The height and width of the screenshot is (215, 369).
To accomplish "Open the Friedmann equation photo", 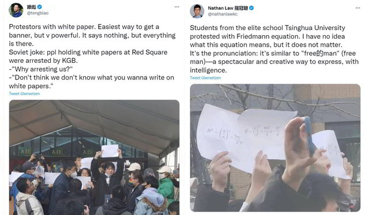I will tap(275, 148).
